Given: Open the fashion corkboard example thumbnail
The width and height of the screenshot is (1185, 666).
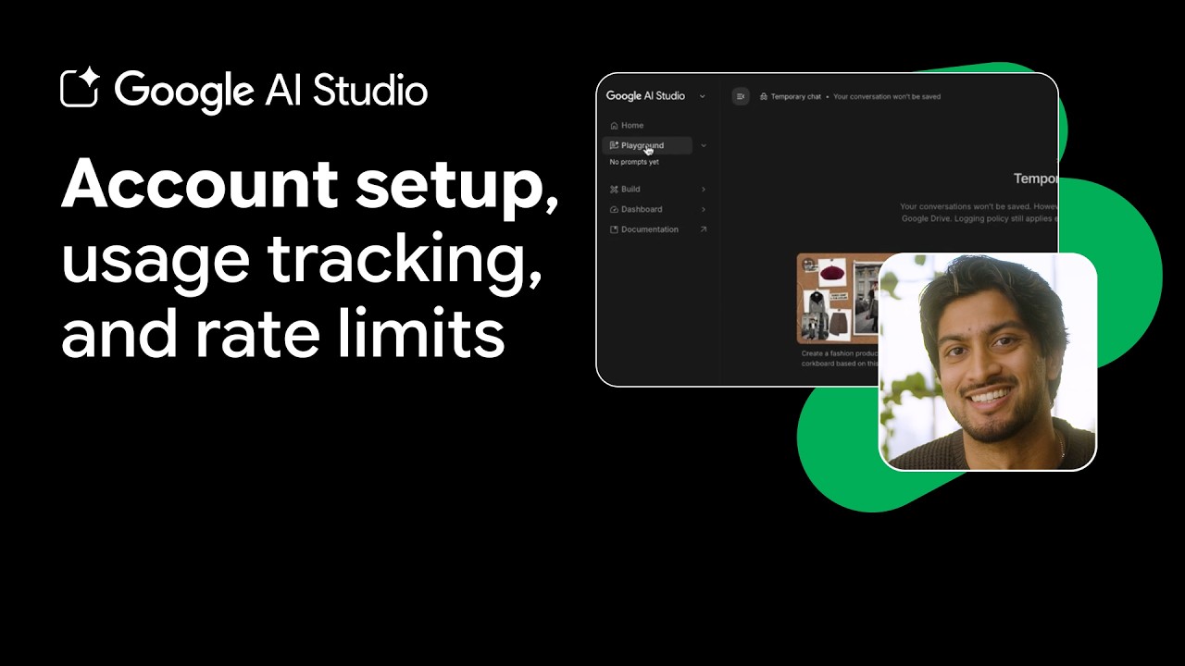Looking at the screenshot, I should (839, 299).
